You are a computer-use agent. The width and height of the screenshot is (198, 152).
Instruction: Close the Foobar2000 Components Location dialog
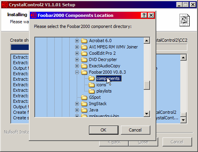click(x=151, y=15)
